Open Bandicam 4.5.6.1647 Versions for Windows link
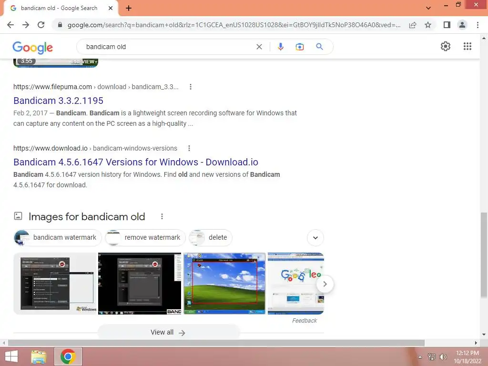The image size is (488, 366). (136, 162)
